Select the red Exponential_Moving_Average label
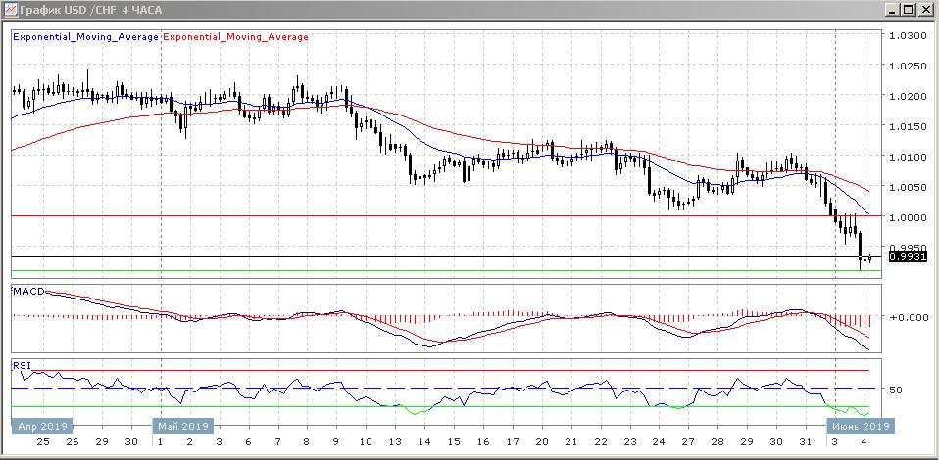The image size is (939, 460). point(235,37)
